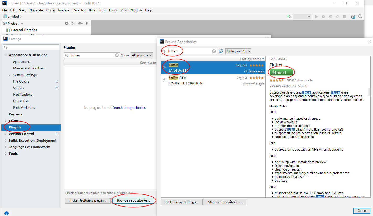Open the Show: All plugins dropdown
Viewport: 373px width, 216px height.
coord(142,55)
